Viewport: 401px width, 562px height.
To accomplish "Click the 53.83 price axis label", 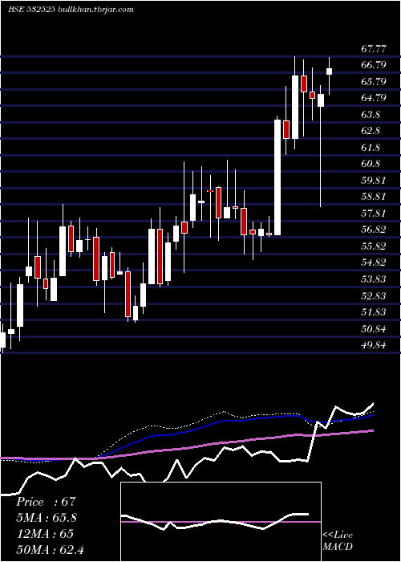I will click(374, 279).
